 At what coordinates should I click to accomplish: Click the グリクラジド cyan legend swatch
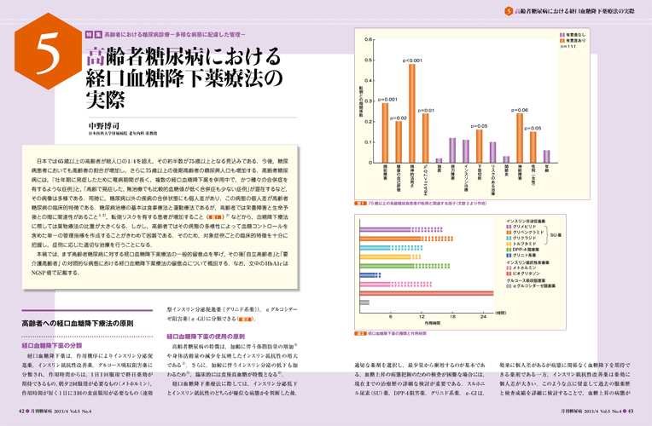[509, 239]
